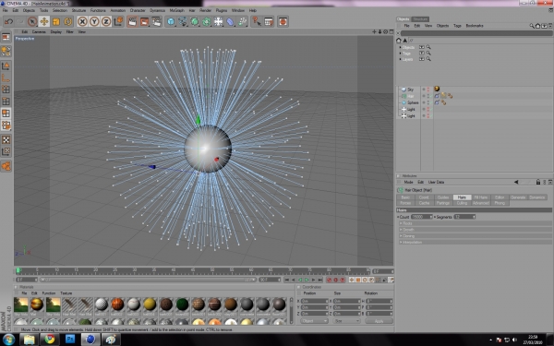Open the array modeling objects icon
This screenshot has width=554, height=346.
(x=207, y=21)
